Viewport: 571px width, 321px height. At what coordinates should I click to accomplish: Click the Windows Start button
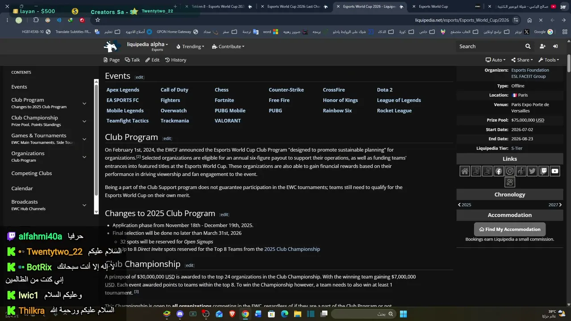pyautogui.click(x=403, y=314)
